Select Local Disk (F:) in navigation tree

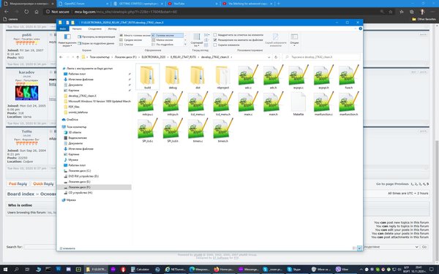(94, 187)
